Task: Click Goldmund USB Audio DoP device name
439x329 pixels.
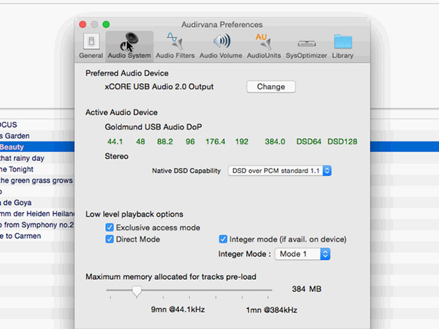Action: click(154, 127)
